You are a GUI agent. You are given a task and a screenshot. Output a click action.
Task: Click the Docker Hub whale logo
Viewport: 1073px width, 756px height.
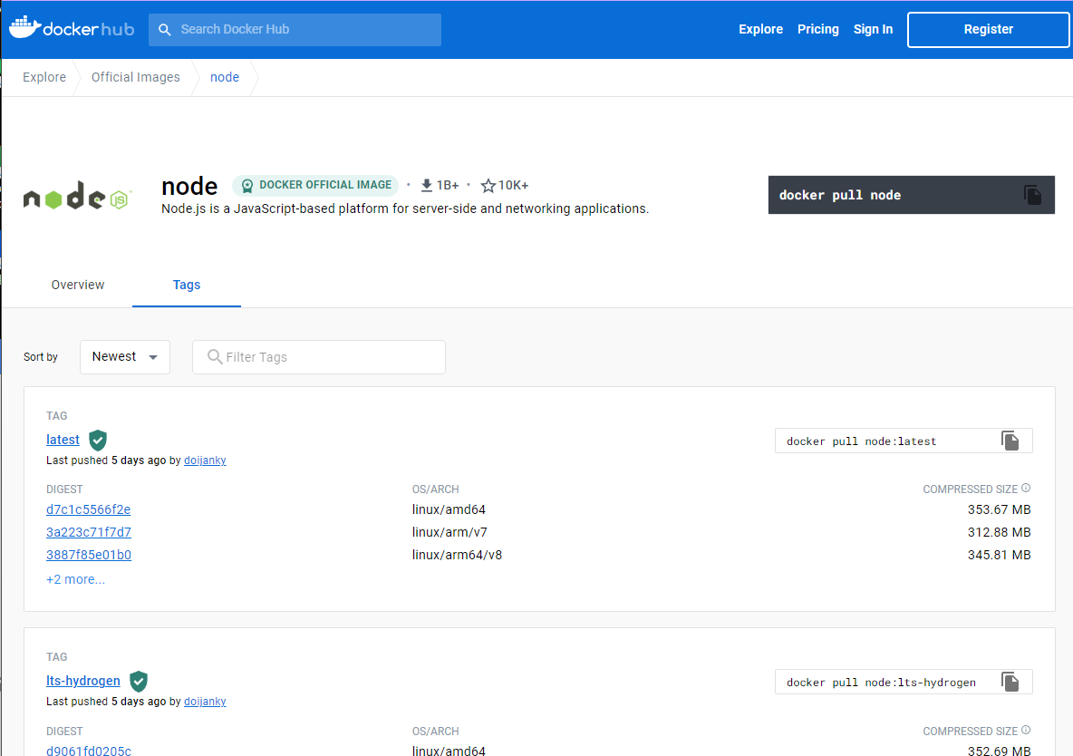click(x=72, y=28)
